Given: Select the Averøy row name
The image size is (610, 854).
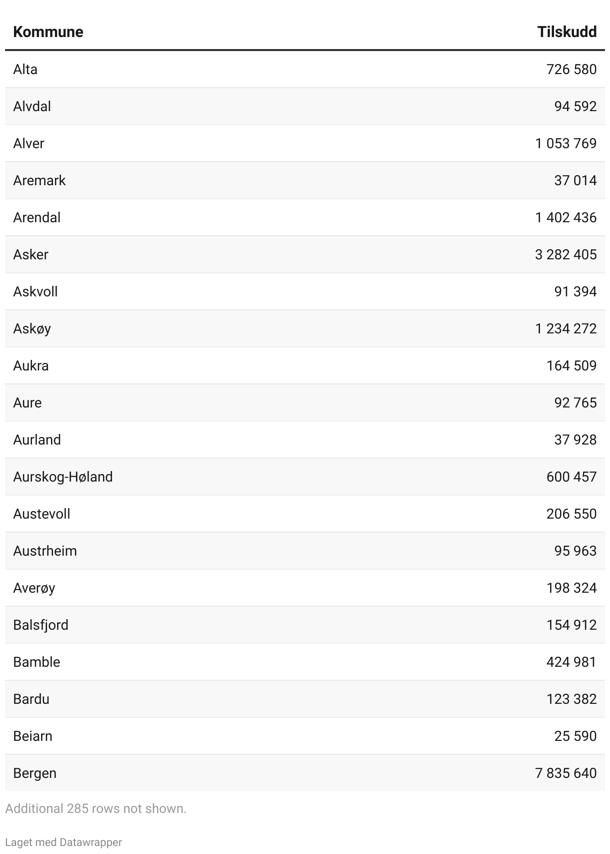Looking at the screenshot, I should click(34, 588).
